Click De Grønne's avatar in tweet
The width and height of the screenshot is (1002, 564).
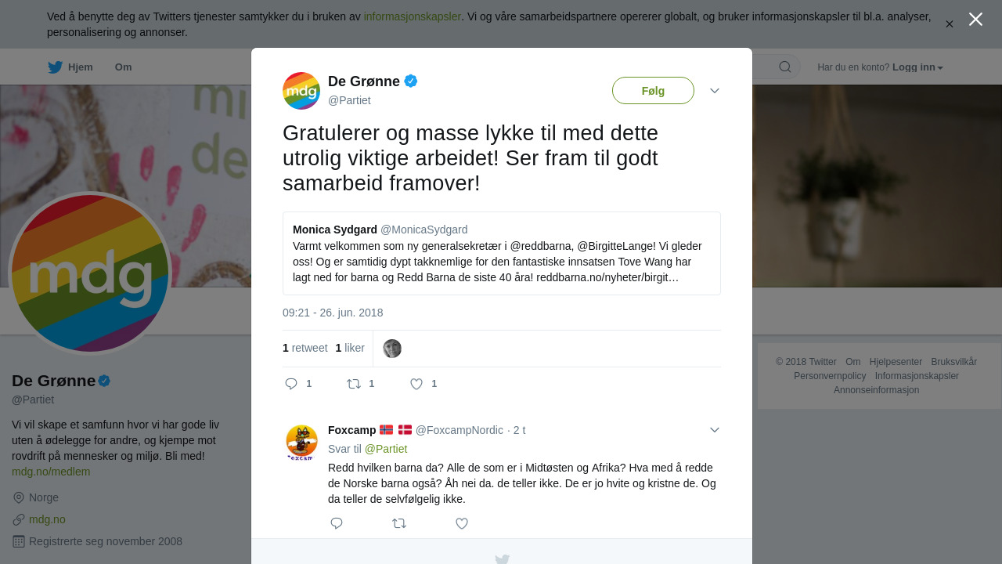click(x=301, y=91)
